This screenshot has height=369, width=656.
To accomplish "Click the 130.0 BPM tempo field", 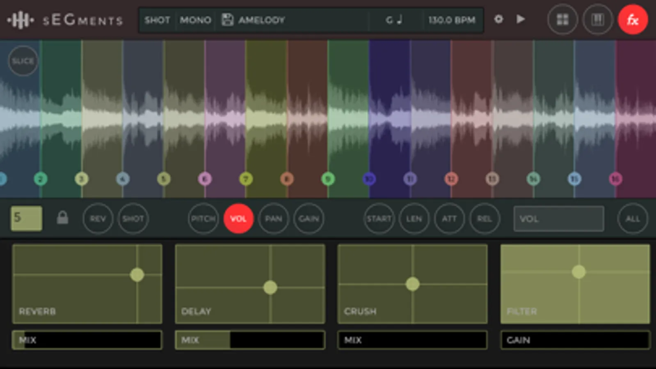I will 452,20.
